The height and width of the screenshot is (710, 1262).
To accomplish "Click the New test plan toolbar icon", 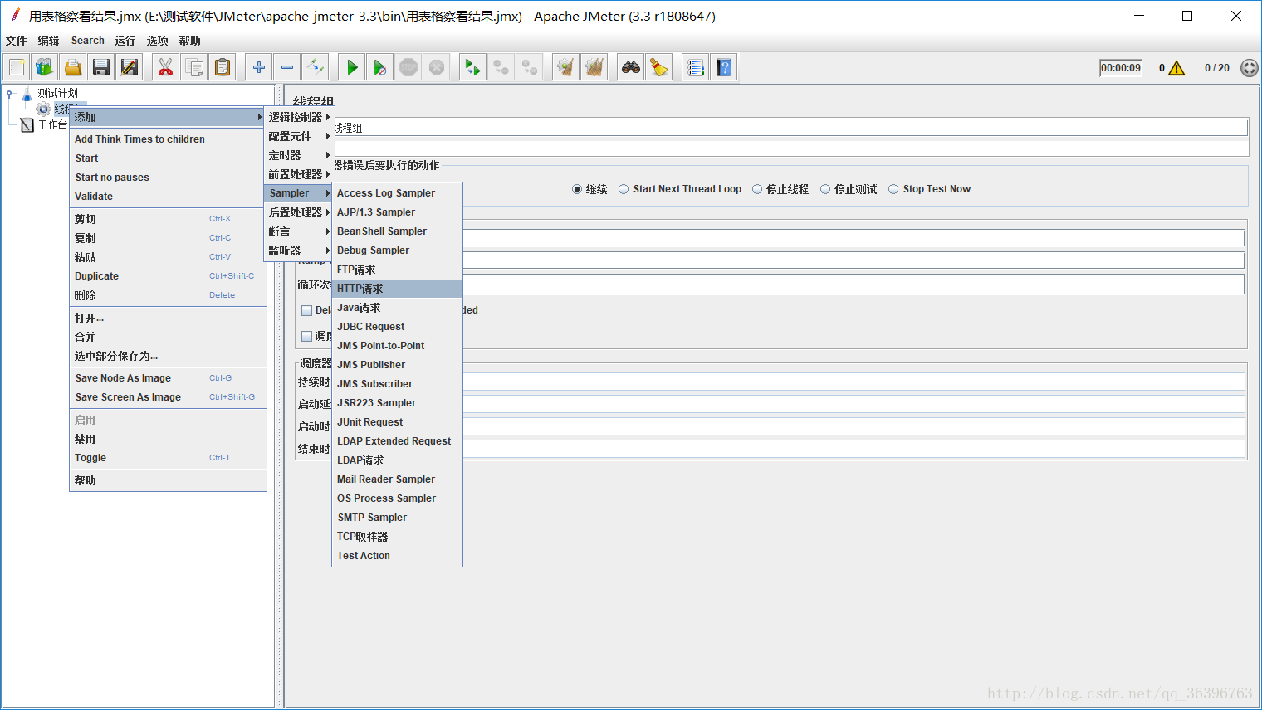I will click(17, 67).
